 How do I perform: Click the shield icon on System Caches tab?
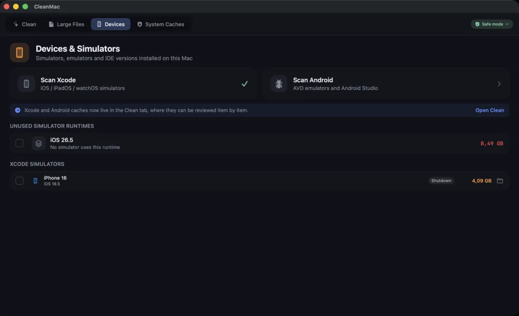coord(140,24)
